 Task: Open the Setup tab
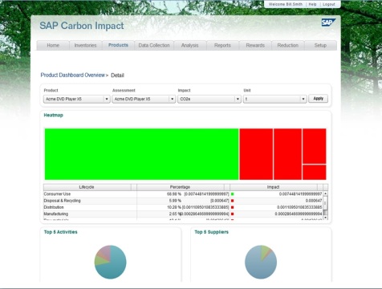pos(320,45)
